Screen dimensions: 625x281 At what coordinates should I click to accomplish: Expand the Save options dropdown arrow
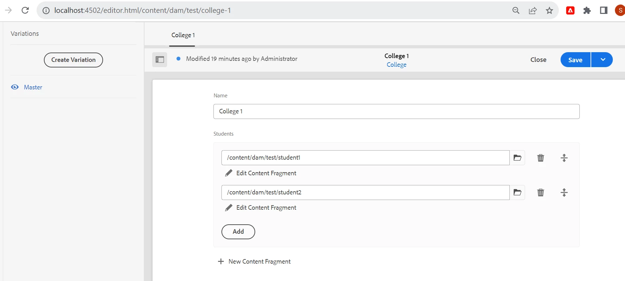(x=603, y=60)
